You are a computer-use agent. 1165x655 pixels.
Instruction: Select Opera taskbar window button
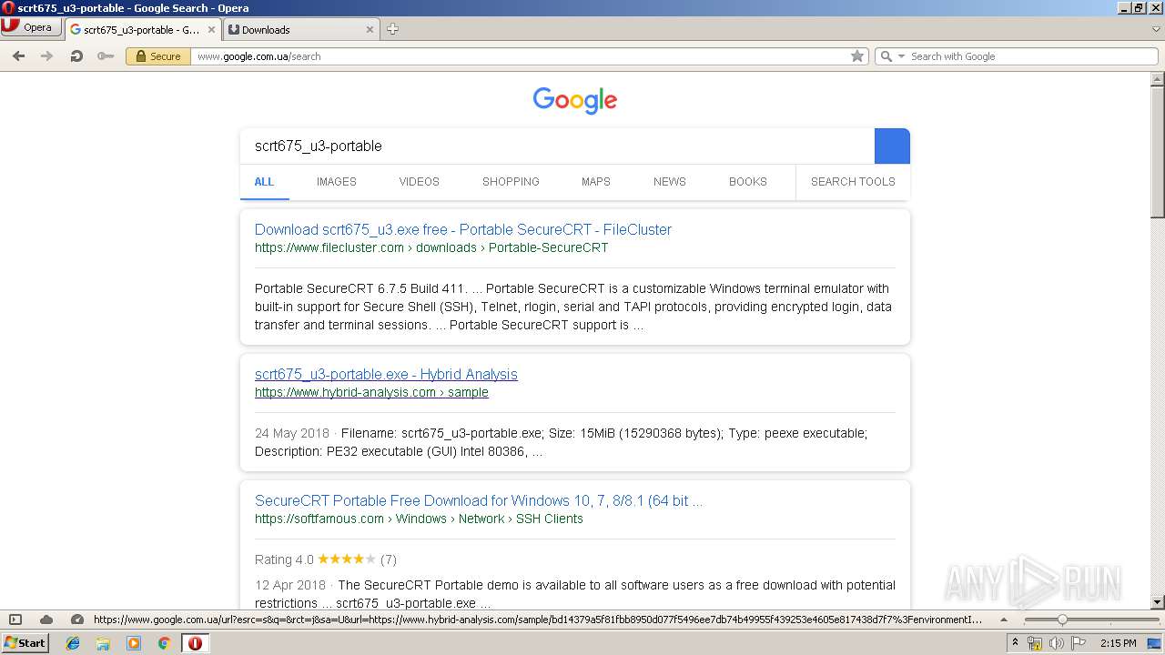click(195, 643)
